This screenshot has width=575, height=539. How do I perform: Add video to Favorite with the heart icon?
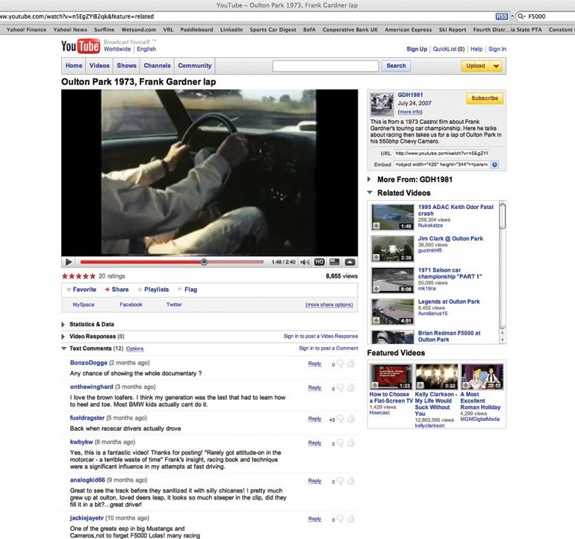pos(69,290)
